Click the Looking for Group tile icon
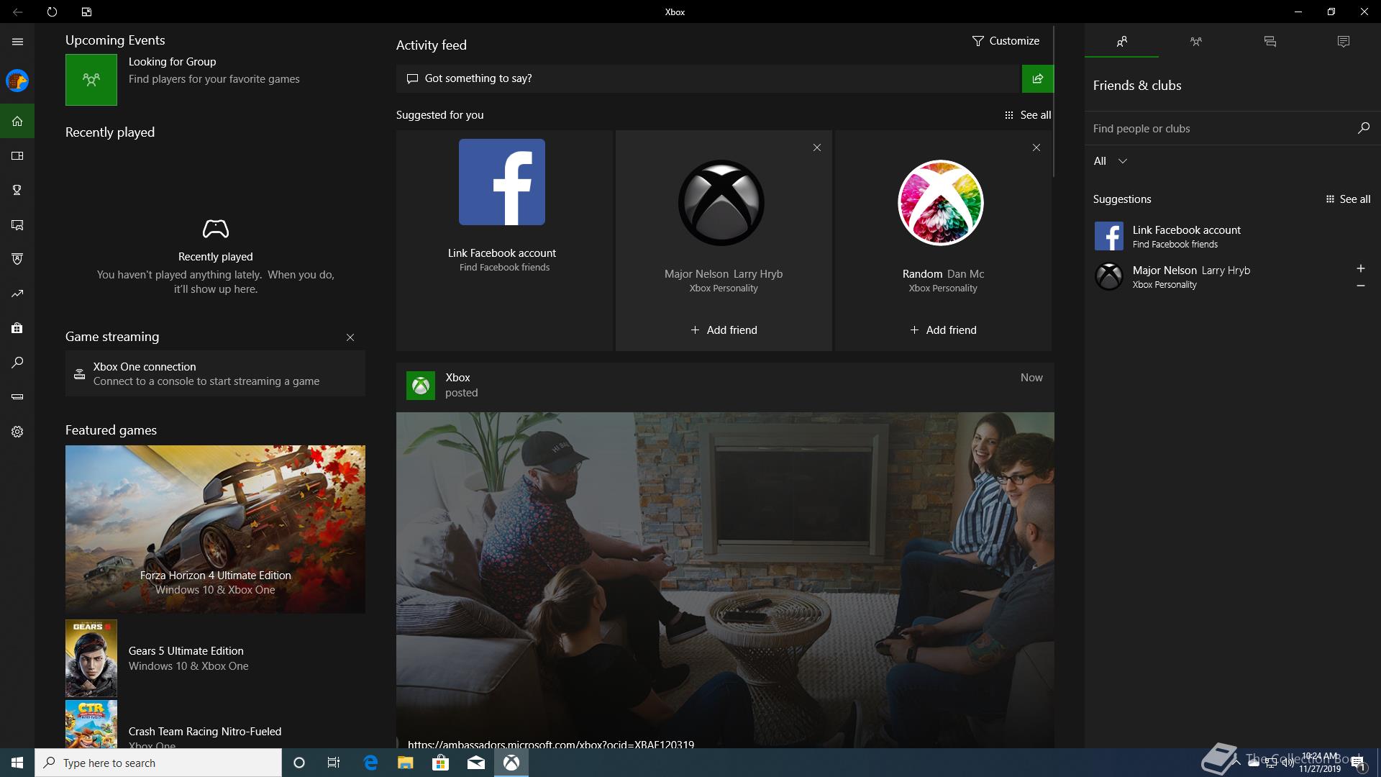 click(x=91, y=80)
